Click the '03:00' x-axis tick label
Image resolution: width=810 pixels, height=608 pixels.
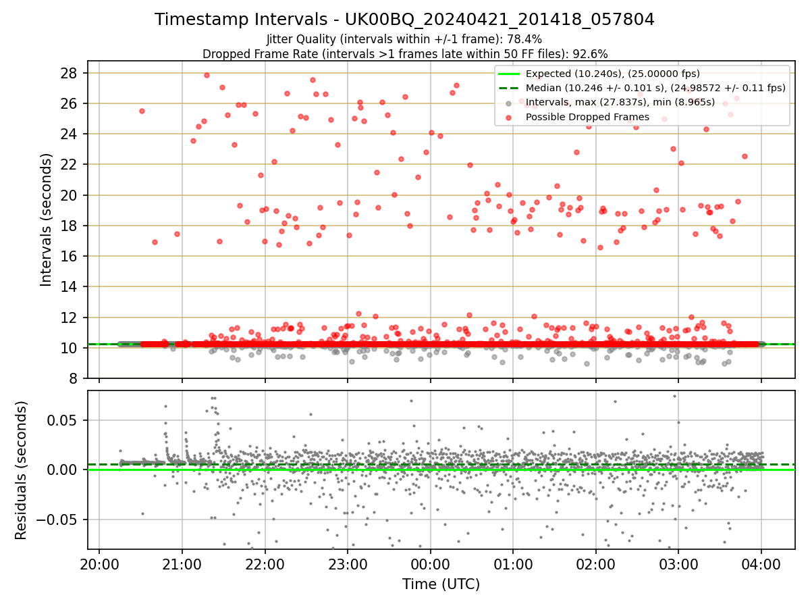pyautogui.click(x=678, y=565)
